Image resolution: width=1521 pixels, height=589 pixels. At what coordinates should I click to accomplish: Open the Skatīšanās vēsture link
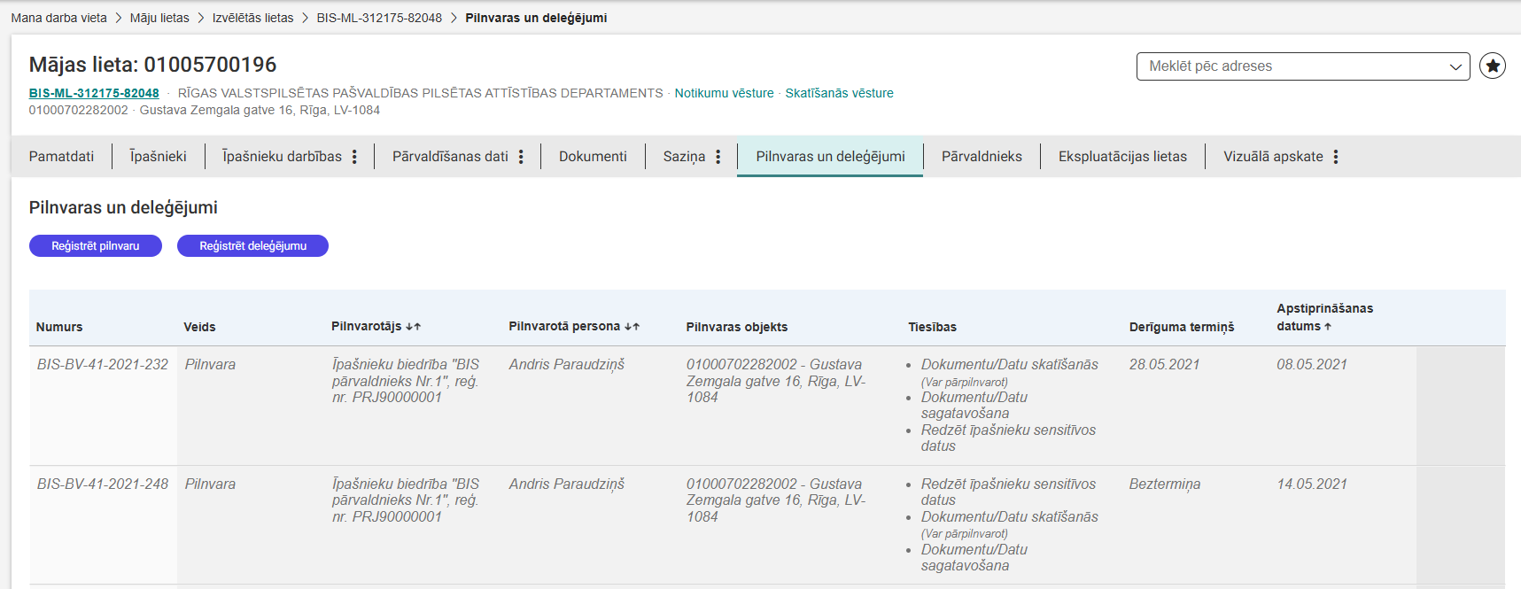839,93
